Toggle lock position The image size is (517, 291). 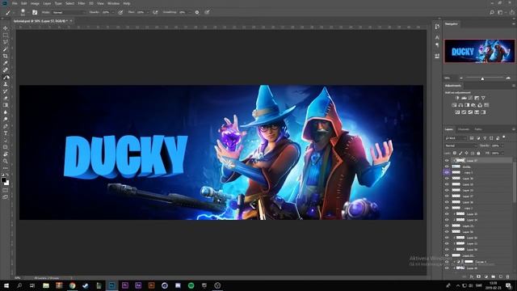467,153
